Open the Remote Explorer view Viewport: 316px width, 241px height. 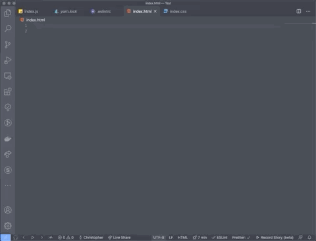pos(8,76)
